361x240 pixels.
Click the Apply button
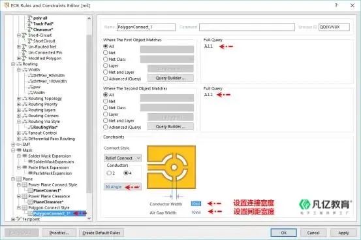click(343, 233)
